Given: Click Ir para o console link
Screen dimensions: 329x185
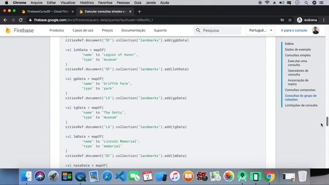Looking at the screenshot, I should (x=294, y=30).
